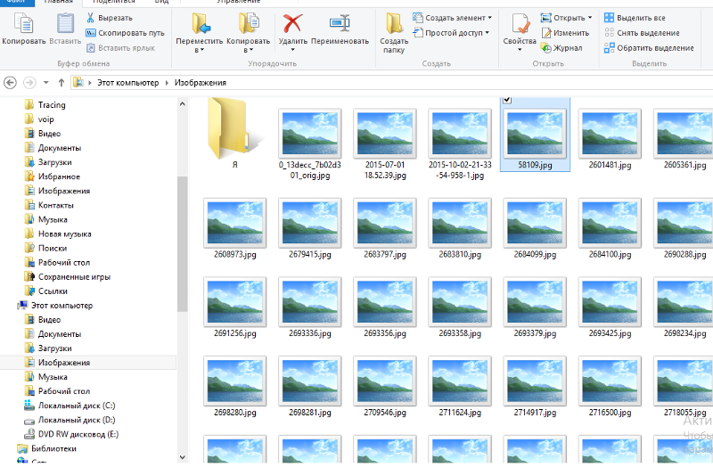Expand the Properties (Свойства) dropdown arrow
This screenshot has height=467, width=713.
[520, 50]
